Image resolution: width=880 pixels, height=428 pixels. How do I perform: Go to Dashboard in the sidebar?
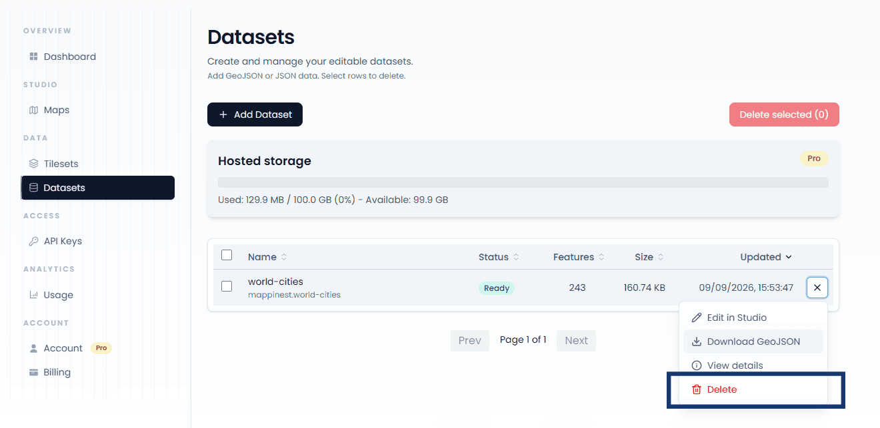click(x=98, y=57)
